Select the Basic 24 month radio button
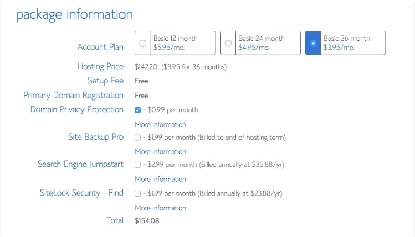 pos(228,43)
